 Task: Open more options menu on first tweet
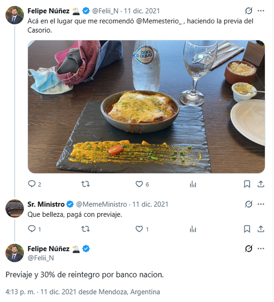261,11
